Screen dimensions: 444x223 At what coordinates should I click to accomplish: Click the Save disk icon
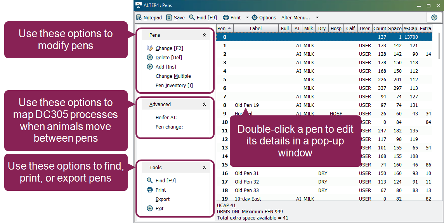pyautogui.click(x=169, y=17)
